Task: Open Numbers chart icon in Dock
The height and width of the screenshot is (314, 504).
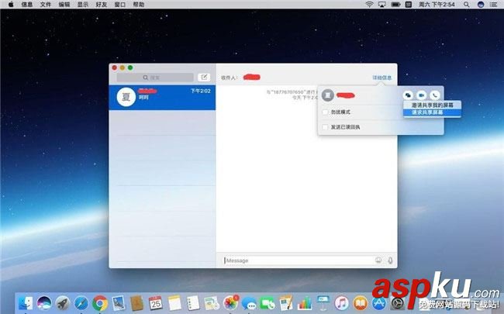Action: pyautogui.click(x=305, y=303)
